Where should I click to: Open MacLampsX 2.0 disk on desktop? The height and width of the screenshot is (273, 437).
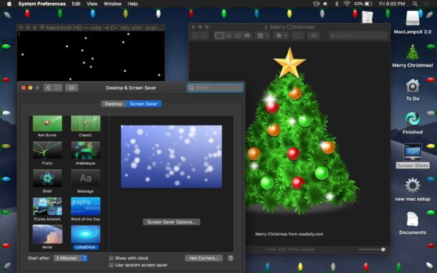coord(413,19)
